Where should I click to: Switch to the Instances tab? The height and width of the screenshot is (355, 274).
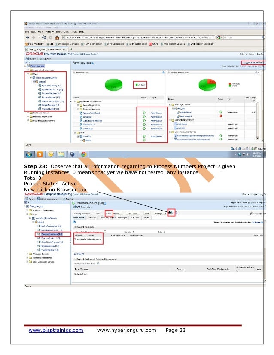click(91, 217)
